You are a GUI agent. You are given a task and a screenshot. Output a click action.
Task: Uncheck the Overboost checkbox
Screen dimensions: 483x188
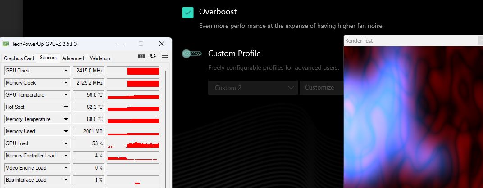tap(188, 13)
